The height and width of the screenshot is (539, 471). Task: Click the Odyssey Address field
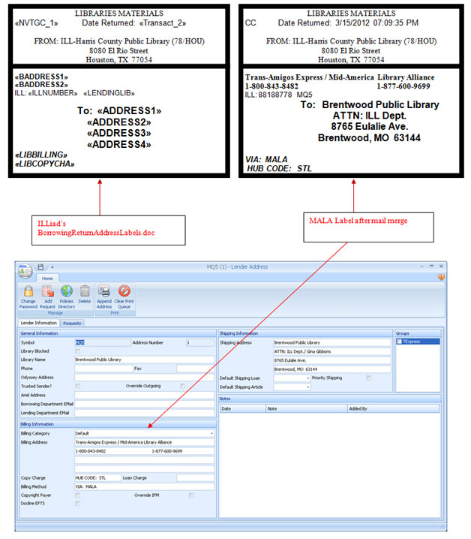click(x=144, y=378)
